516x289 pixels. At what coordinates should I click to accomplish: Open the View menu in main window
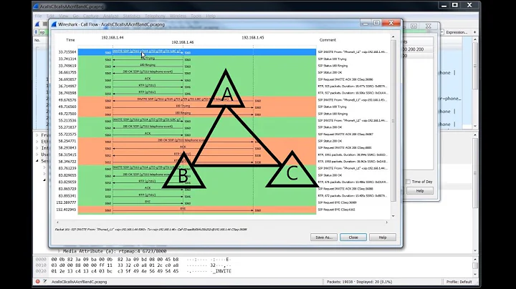pyautogui.click(x=63, y=16)
